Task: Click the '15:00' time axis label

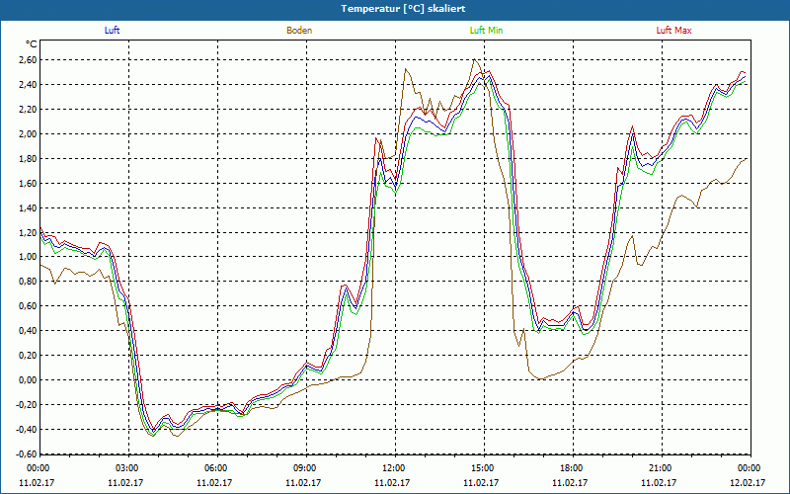Action: (x=482, y=468)
